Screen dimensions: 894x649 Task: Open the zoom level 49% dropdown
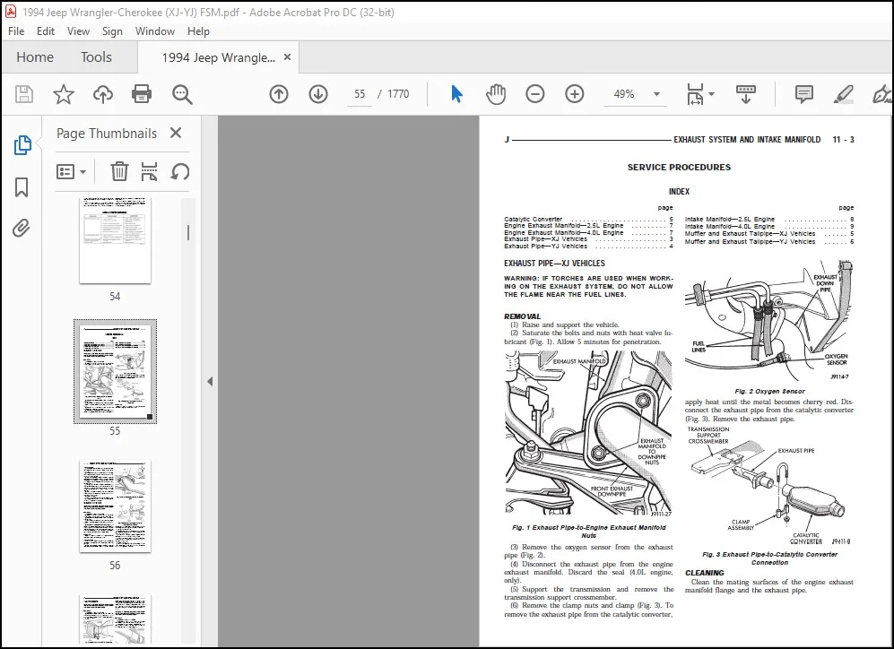click(656, 94)
